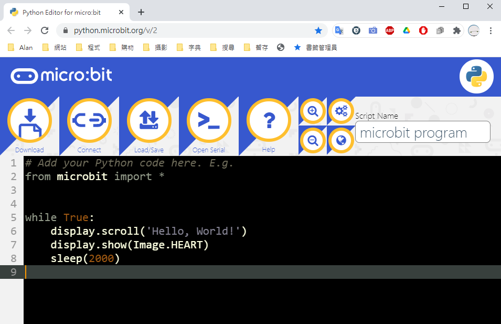The width and height of the screenshot is (501, 324).
Task: Open the 購物 bookmarks folder
Action: [x=121, y=48]
